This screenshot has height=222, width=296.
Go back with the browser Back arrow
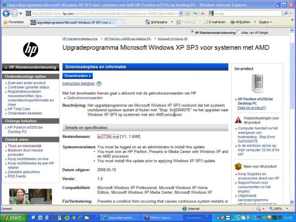[6, 14]
